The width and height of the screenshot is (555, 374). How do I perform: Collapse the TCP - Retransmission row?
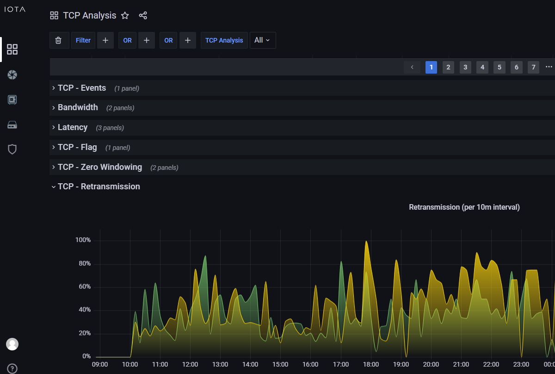(x=98, y=187)
